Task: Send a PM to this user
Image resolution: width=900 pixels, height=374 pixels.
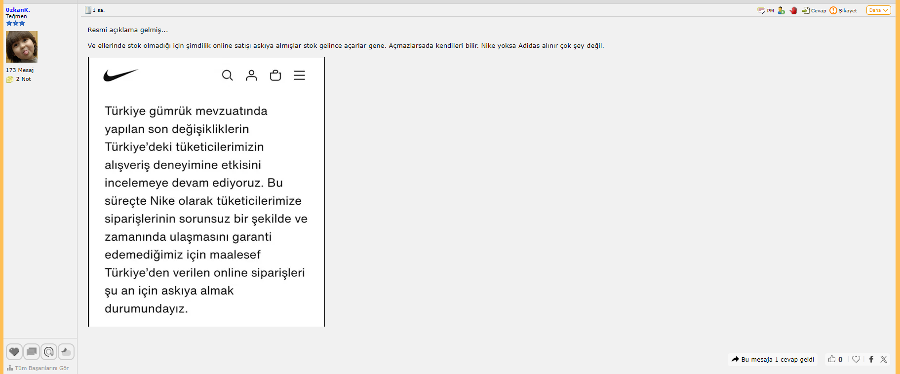Action: tap(766, 10)
